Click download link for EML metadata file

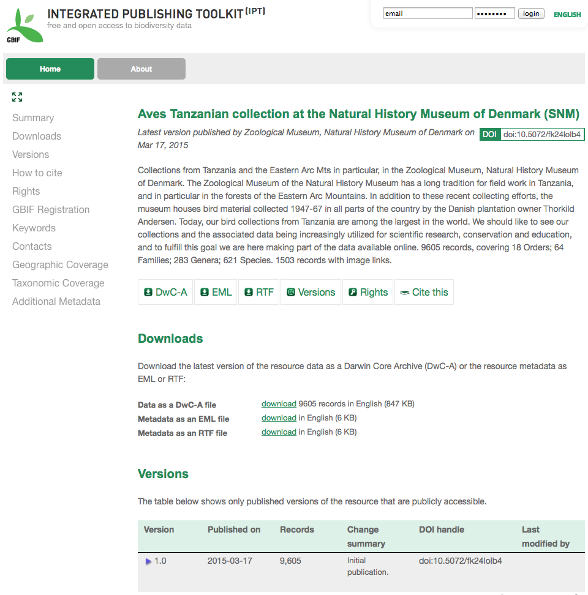(x=279, y=417)
